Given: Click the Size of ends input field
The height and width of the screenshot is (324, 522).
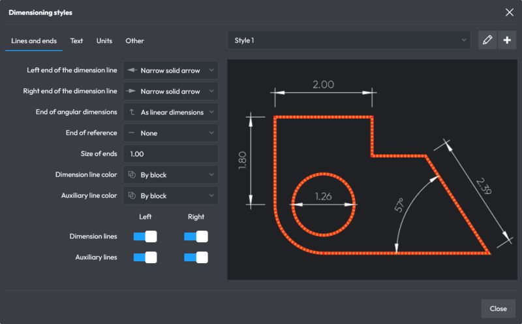Looking at the screenshot, I should [x=171, y=154].
